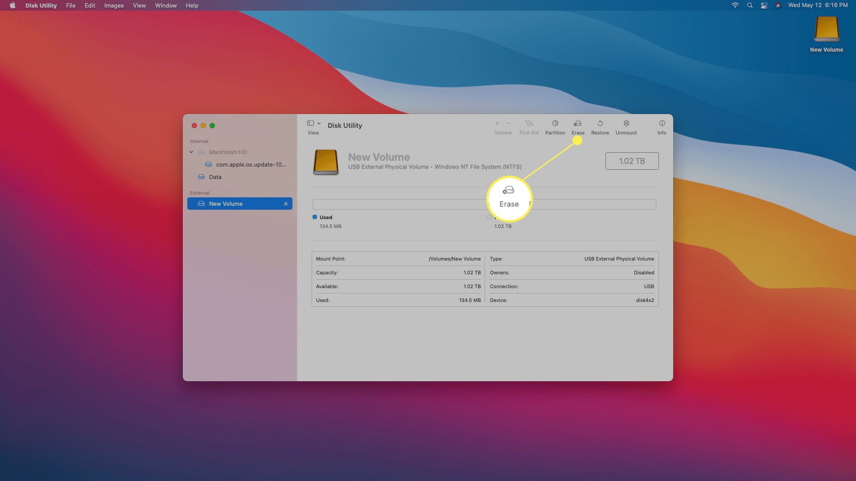856x481 pixels.
Task: Open the Apple menu
Action: [12, 5]
